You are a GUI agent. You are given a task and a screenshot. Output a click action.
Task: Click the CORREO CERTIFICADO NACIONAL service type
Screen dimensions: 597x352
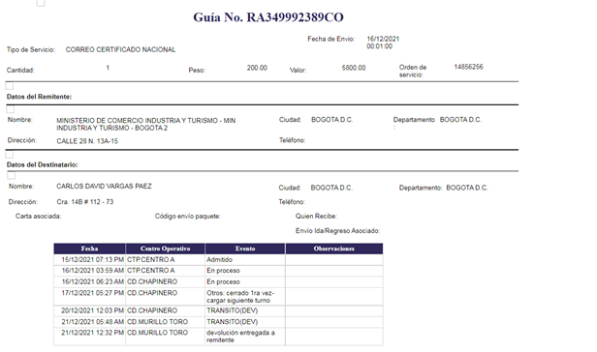click(x=120, y=49)
